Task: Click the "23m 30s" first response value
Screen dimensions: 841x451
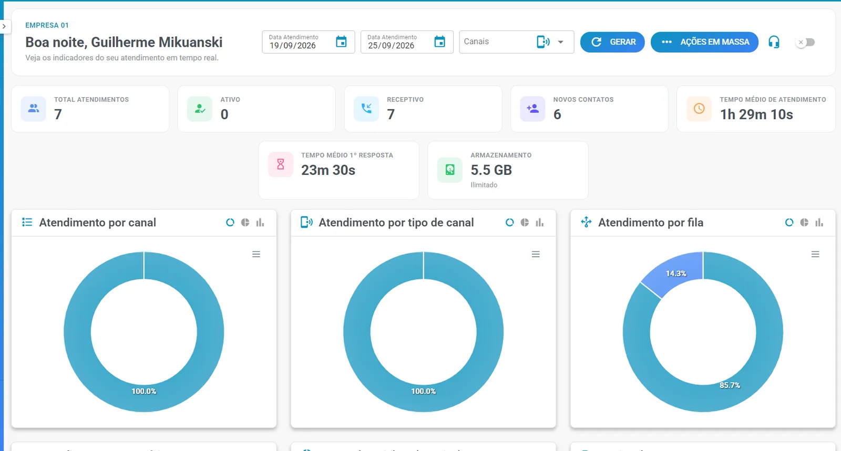Action: pyautogui.click(x=328, y=170)
